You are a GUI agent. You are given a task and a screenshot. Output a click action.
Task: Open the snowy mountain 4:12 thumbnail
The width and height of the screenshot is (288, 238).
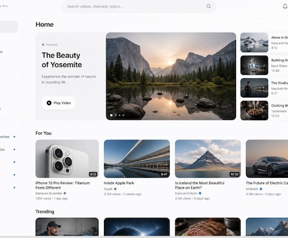coord(254,43)
